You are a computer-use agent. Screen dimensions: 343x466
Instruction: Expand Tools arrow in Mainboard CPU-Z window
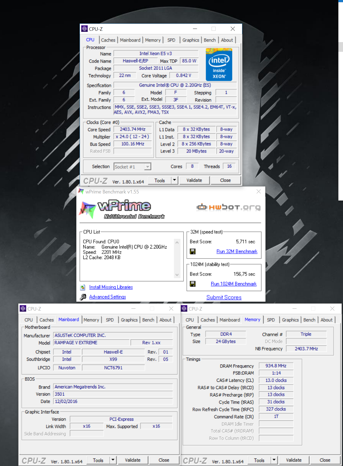click(113, 460)
